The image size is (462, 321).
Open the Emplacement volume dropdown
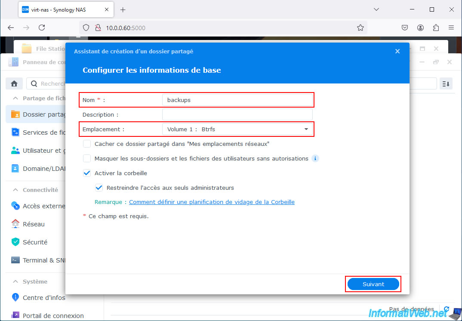point(237,129)
